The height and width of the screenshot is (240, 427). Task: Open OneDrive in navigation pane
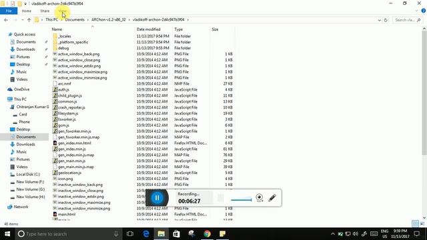pyautogui.click(x=21, y=89)
